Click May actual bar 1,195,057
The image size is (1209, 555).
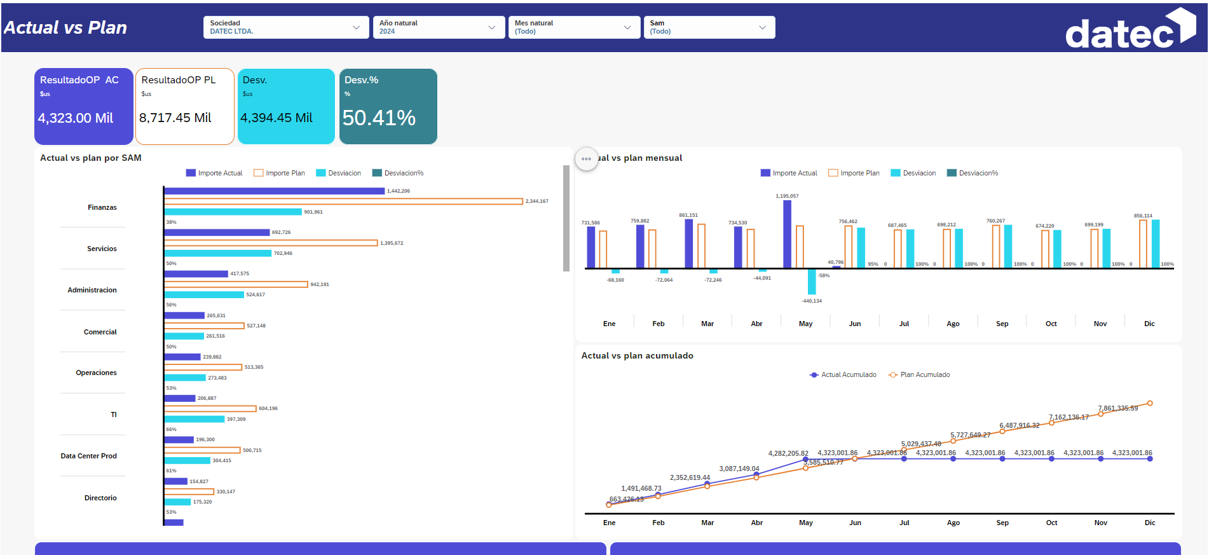788,234
